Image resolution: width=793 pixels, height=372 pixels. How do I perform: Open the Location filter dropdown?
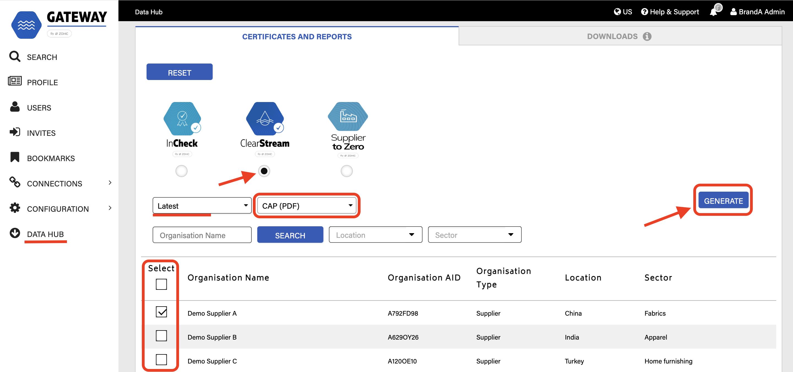(375, 235)
